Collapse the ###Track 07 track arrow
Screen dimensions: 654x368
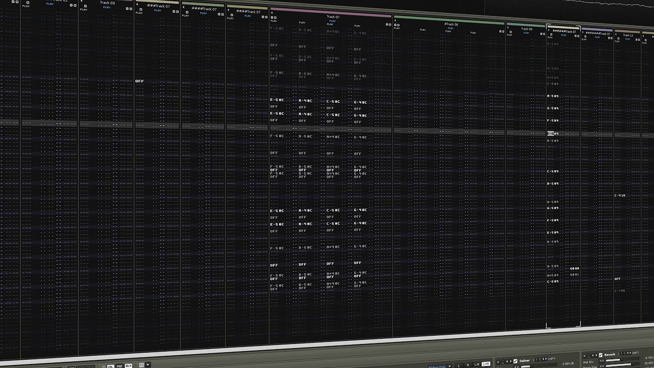click(137, 4)
